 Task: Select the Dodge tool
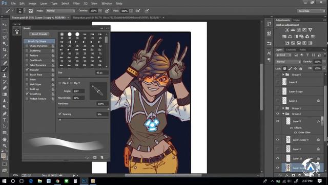pos(5,107)
